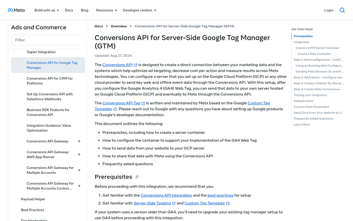Screen dimensions: 353x221
Task: Jump to Deduplication section
Action: click(303, 101)
